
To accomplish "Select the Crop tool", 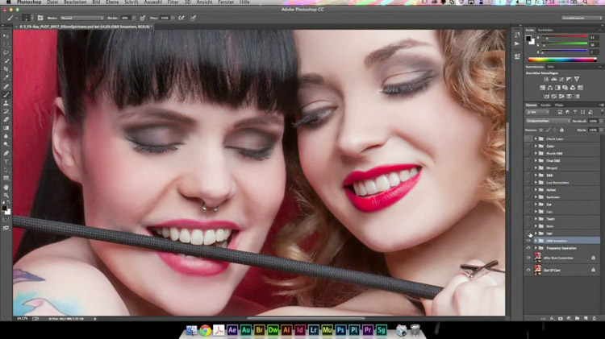I will click(x=6, y=69).
